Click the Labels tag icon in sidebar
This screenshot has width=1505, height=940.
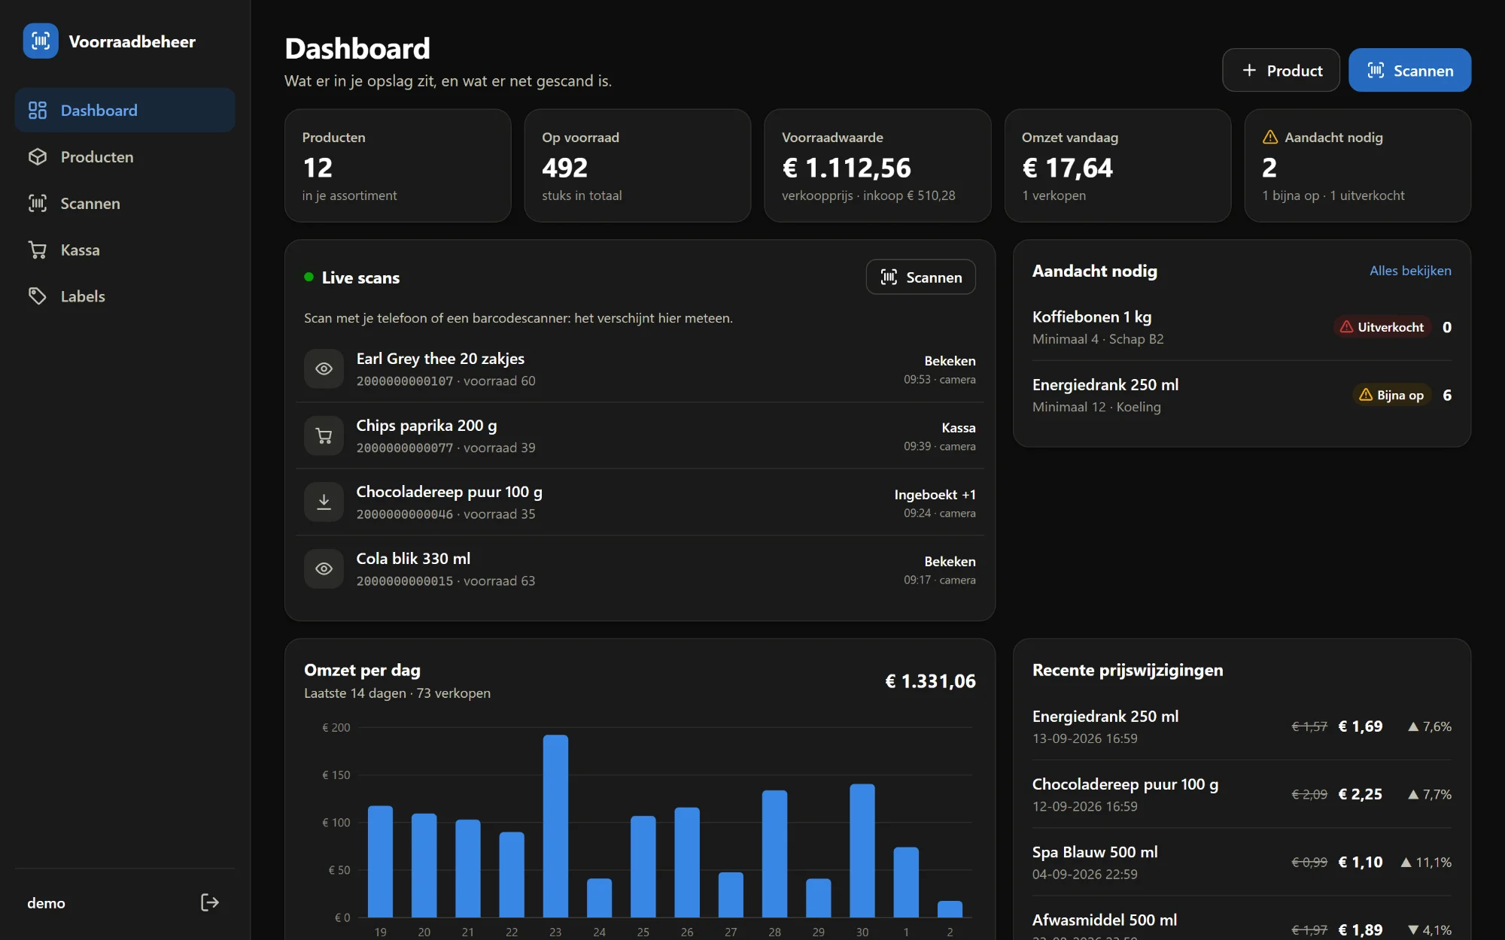point(38,296)
